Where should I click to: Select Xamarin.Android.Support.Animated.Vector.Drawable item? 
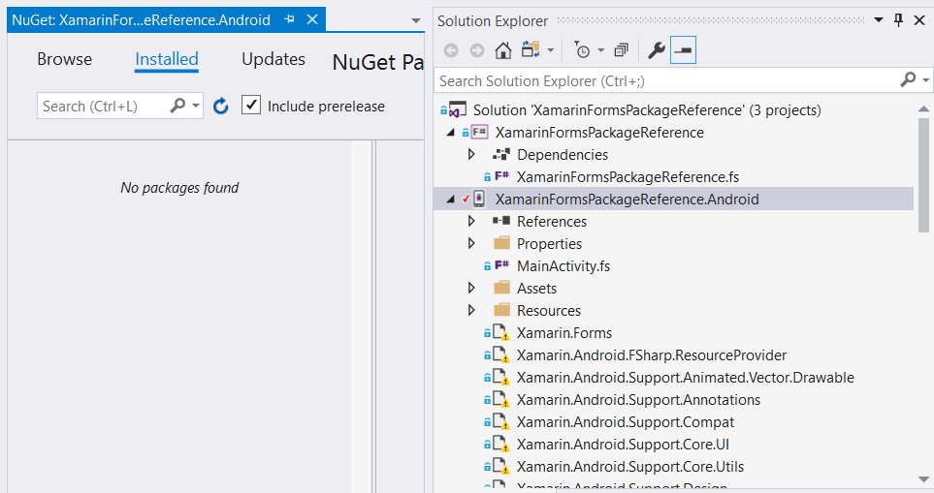pyautogui.click(x=686, y=378)
